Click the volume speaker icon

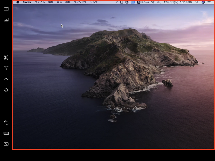(x=159, y=2)
